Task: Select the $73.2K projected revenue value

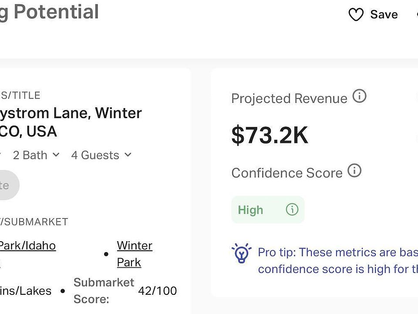Action: point(270,135)
